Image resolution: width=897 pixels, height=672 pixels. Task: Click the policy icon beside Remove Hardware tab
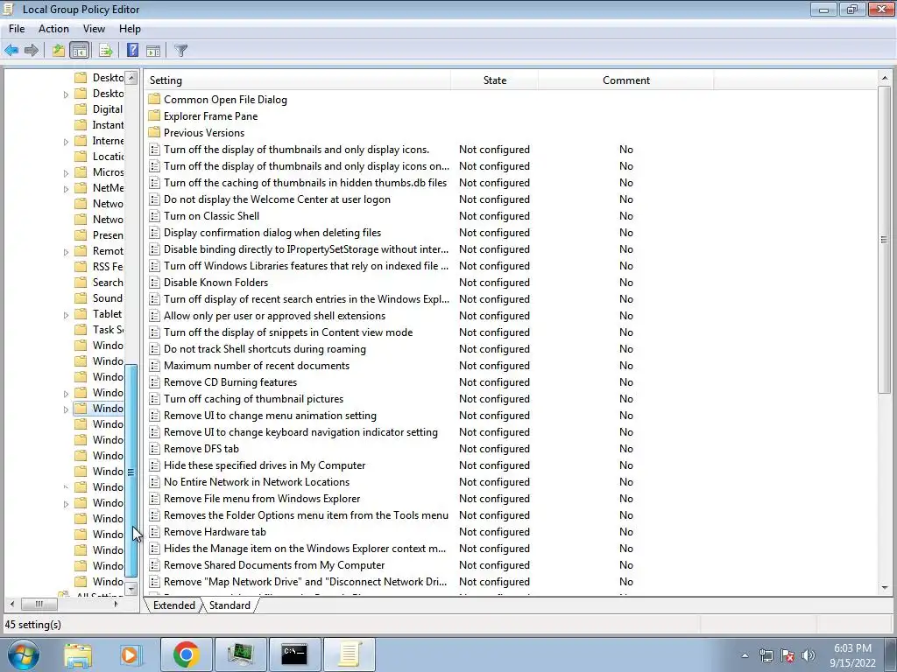coord(154,532)
